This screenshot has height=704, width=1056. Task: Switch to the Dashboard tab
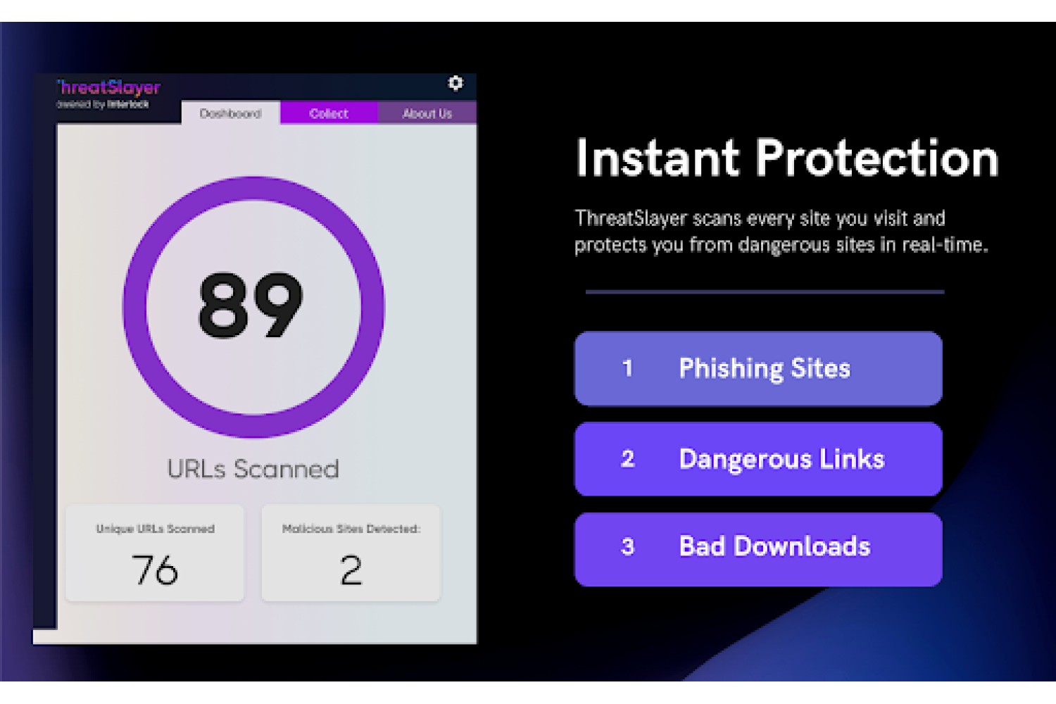tap(230, 113)
